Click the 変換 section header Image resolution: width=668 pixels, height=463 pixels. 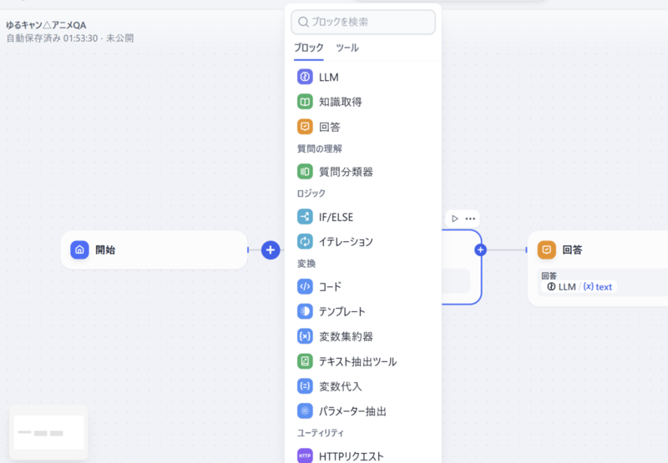pyautogui.click(x=306, y=264)
